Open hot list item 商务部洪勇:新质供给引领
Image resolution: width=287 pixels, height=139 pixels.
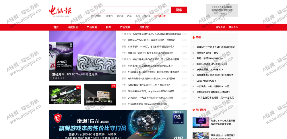[215, 75]
